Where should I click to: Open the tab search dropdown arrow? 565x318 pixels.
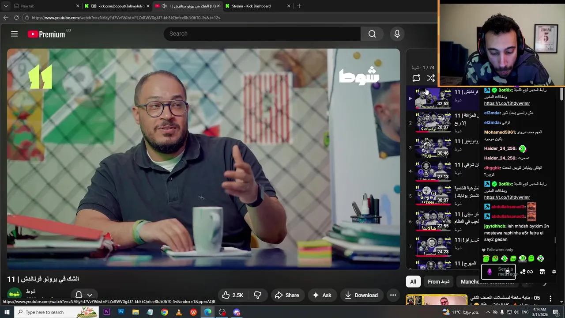[6, 6]
